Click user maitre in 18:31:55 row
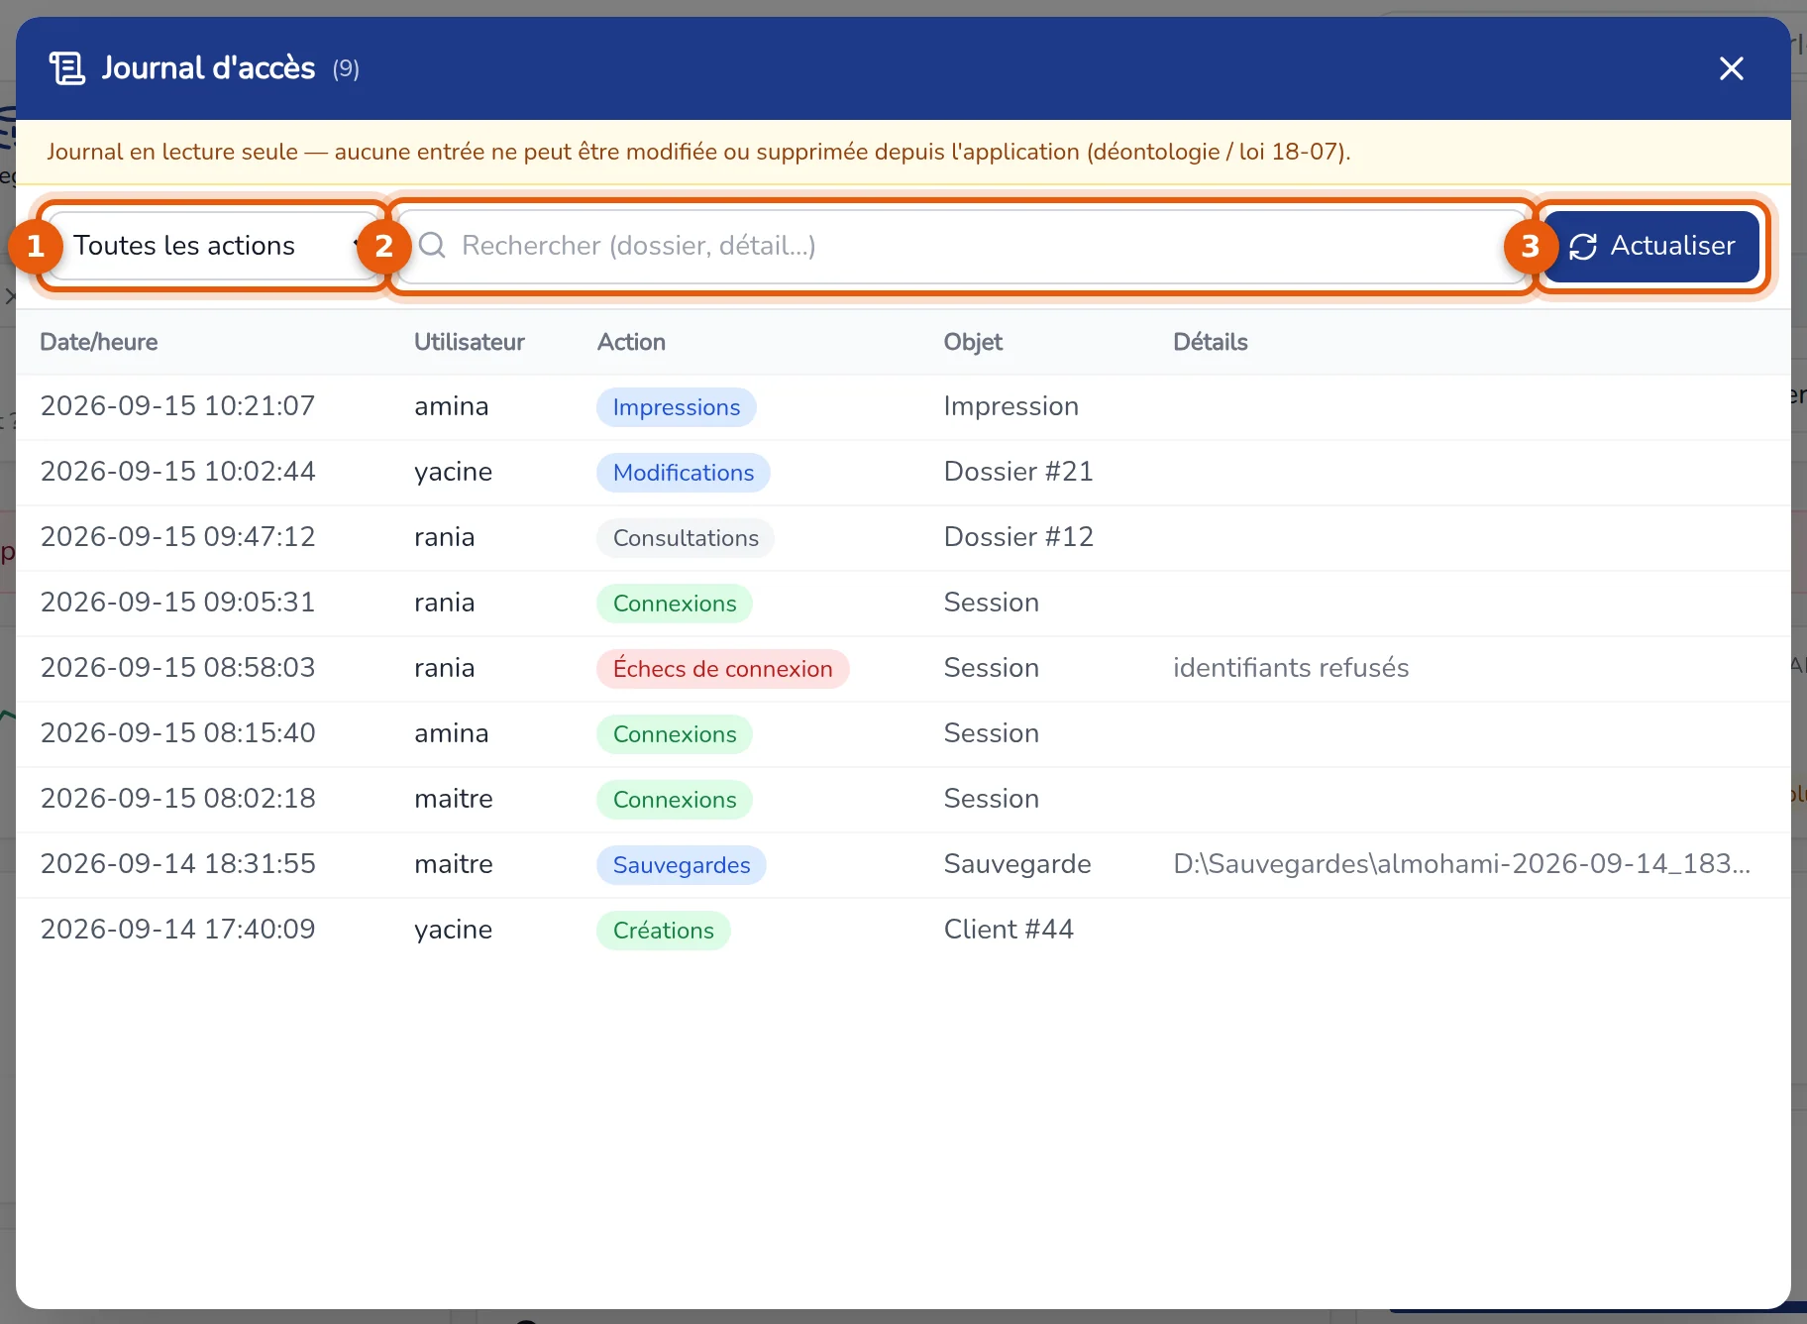This screenshot has width=1807, height=1324. [454, 864]
